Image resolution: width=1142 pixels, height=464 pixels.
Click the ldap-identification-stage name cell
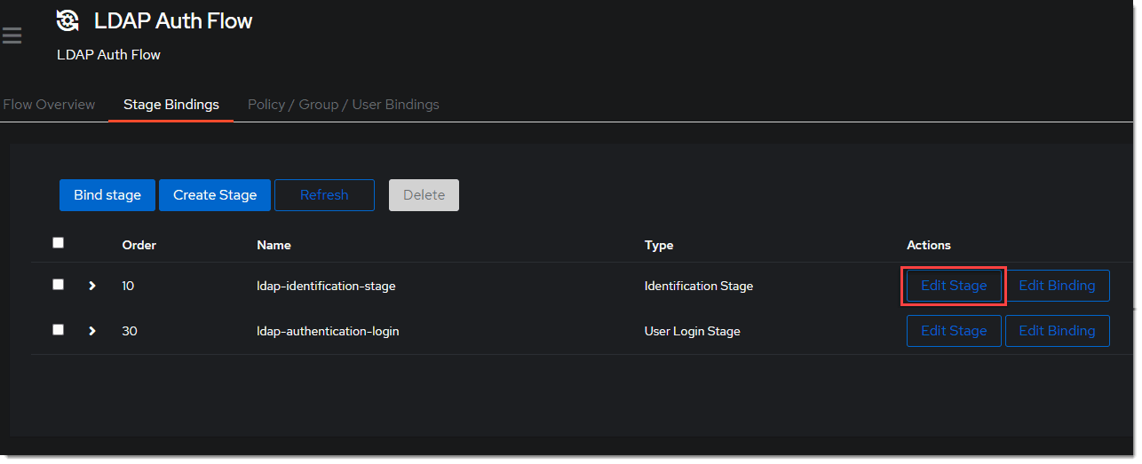(326, 286)
